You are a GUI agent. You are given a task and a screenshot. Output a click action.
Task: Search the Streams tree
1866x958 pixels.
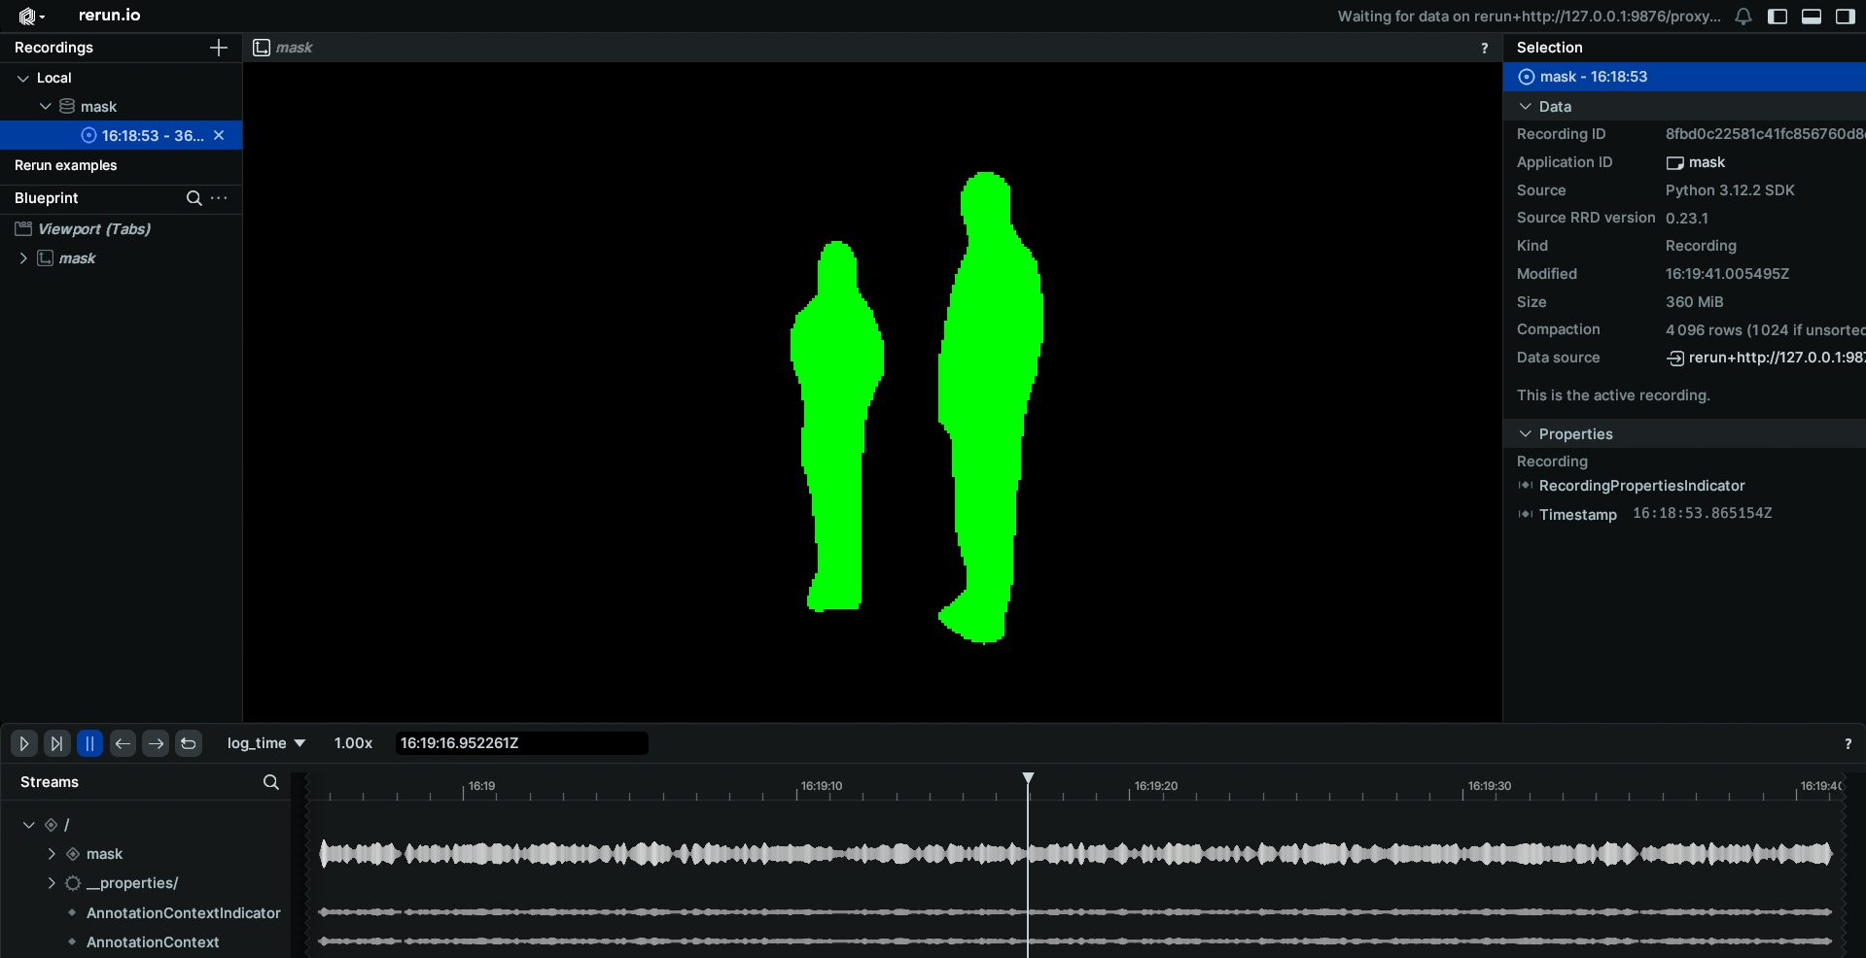pos(270,782)
